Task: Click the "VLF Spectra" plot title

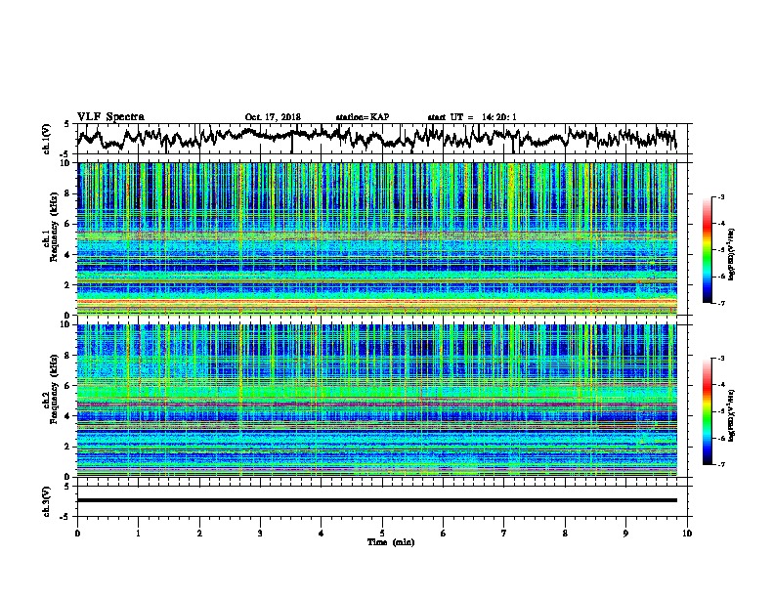Action: (110, 117)
